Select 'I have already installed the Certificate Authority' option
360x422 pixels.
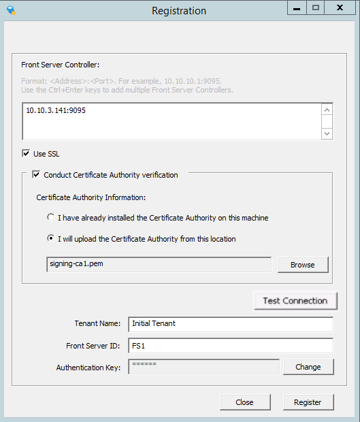[50, 217]
